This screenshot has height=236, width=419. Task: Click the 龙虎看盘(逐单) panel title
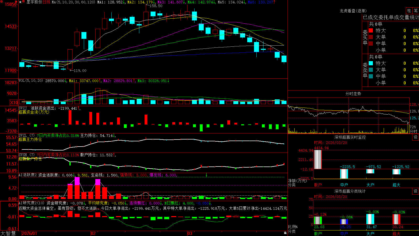pos(353,11)
